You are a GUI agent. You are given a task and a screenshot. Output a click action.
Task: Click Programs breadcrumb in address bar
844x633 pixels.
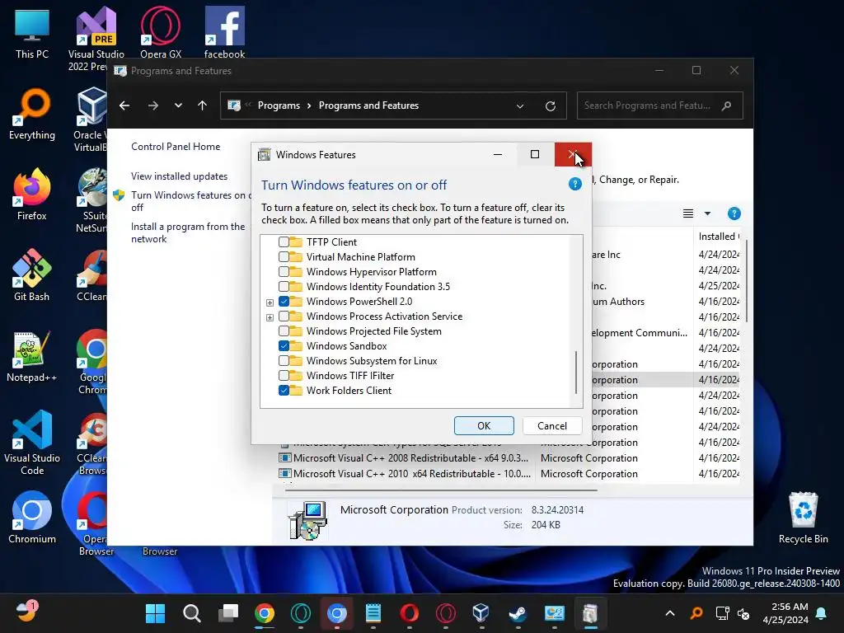(x=279, y=105)
